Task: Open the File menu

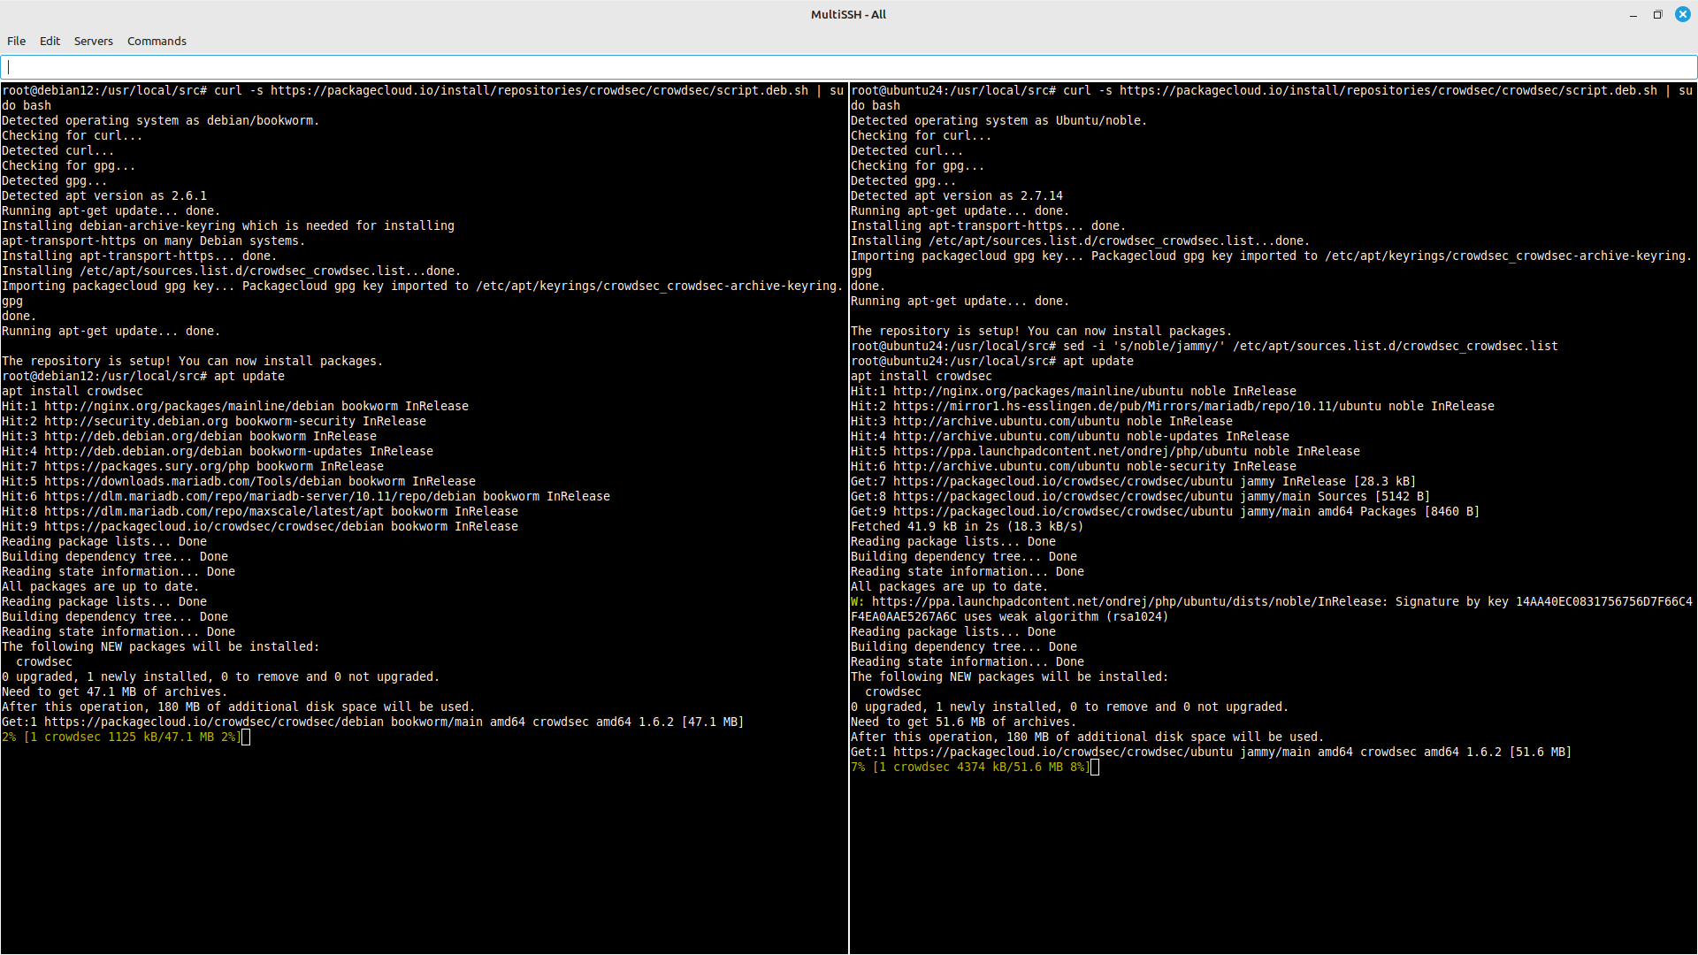Action: tap(16, 41)
